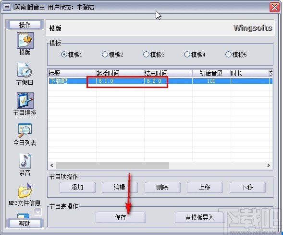Screen dimensions: 283x235
Task: Open the 帮助 sidebar section header
Action: point(25,224)
